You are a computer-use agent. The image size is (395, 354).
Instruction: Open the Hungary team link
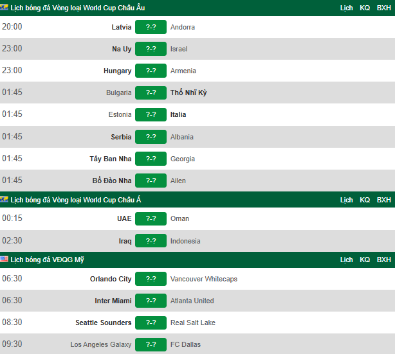[117, 71]
